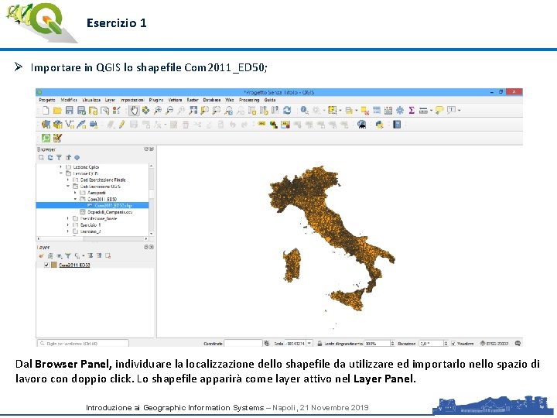The image size is (557, 418).
Task: Select the Zoom Out magnifier tool
Action: 169,111
